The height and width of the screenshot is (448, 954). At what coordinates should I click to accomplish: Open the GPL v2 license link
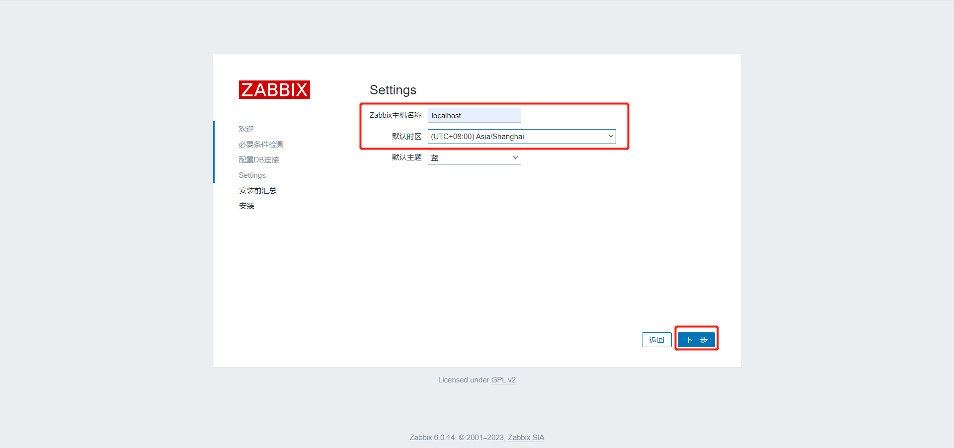(x=503, y=380)
